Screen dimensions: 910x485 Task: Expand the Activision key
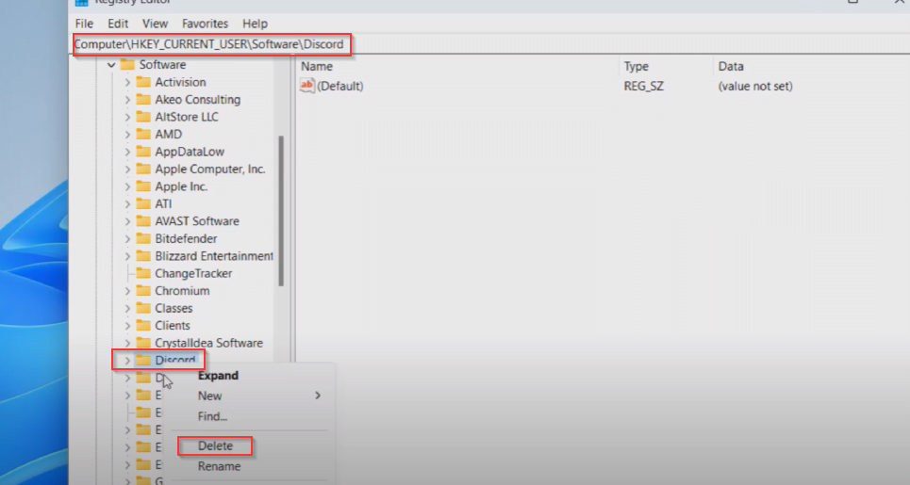click(x=127, y=82)
